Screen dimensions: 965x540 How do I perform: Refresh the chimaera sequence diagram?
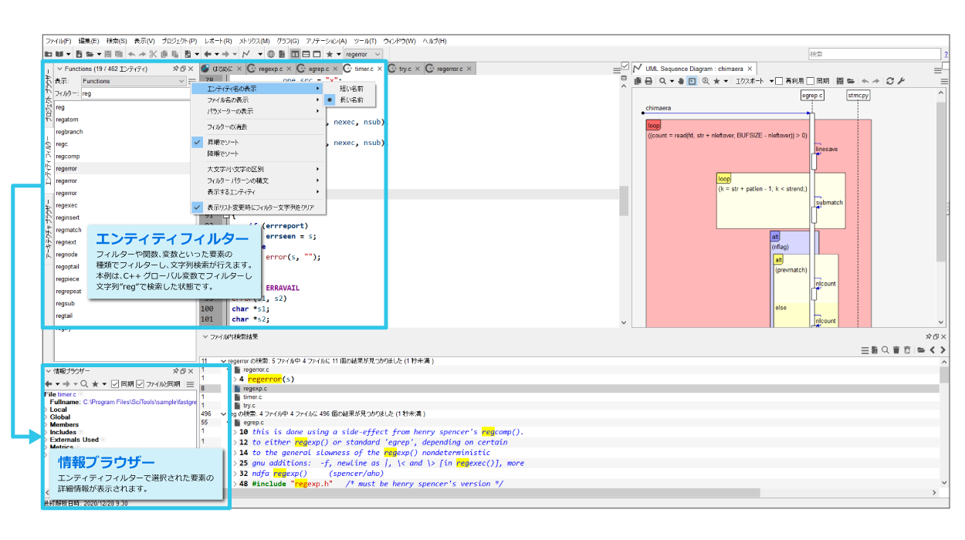coord(889,80)
